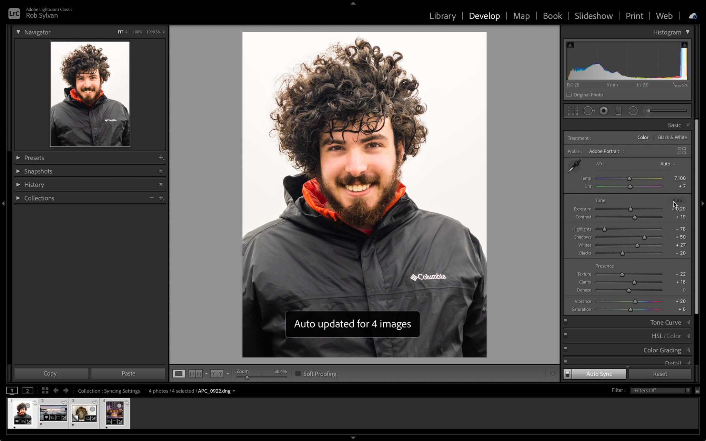The image size is (706, 441).
Task: Select the Radial Filter tool
Action: pyautogui.click(x=633, y=111)
